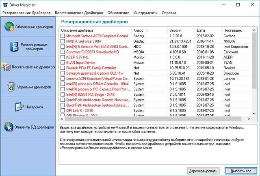This screenshot has height=176, width=260.
Task: Click the Driver Magician hat icon in title bar
Action: tap(5, 4)
